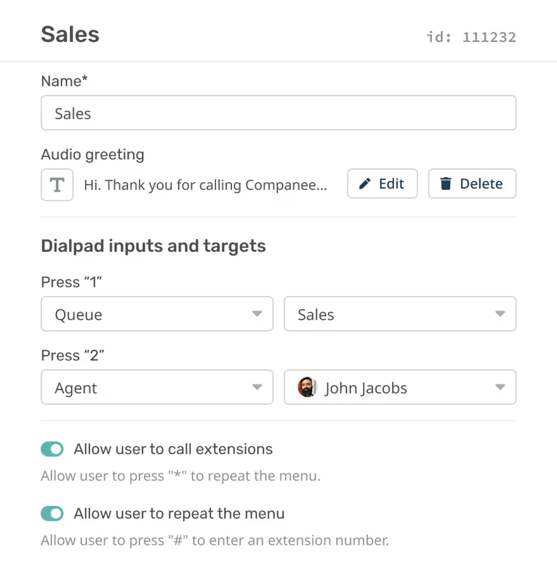
Task: Click the text-to-speech T icon
Action: (57, 185)
